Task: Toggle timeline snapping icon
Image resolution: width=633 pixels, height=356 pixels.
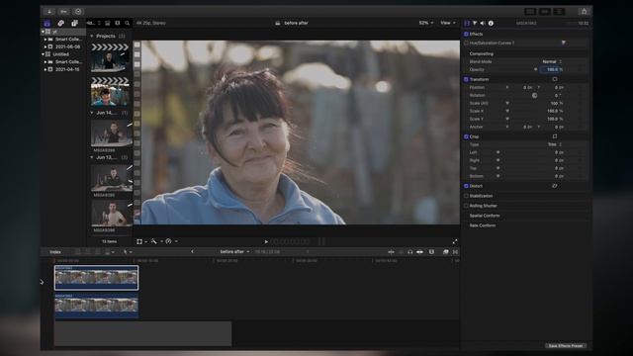Action: pyautogui.click(x=420, y=252)
